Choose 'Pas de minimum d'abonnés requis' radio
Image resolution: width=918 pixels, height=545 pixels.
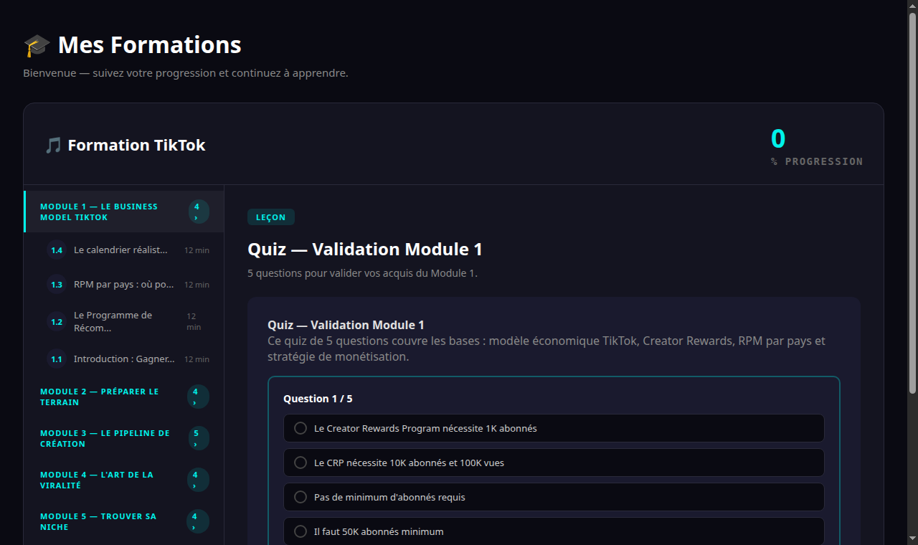[x=301, y=497]
